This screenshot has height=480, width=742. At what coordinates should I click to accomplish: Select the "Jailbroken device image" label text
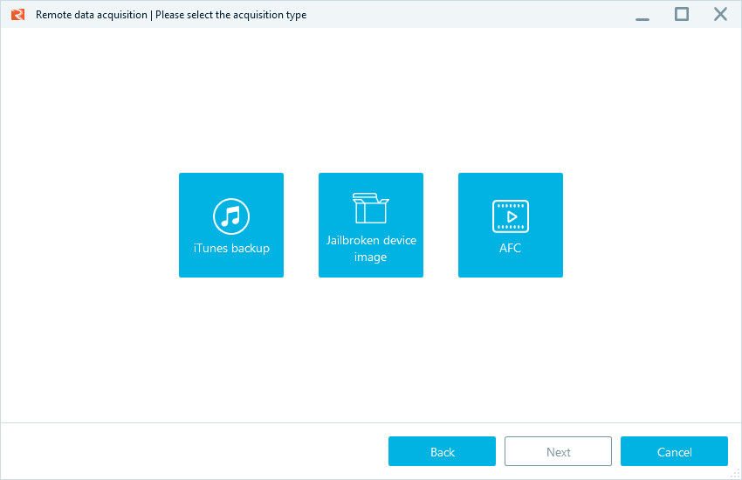tap(371, 249)
